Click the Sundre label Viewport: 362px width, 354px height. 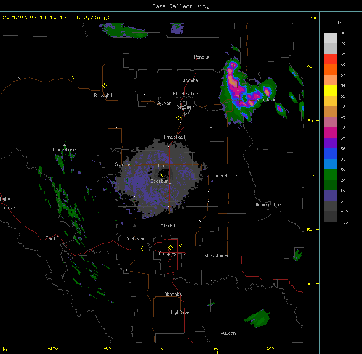123,164
